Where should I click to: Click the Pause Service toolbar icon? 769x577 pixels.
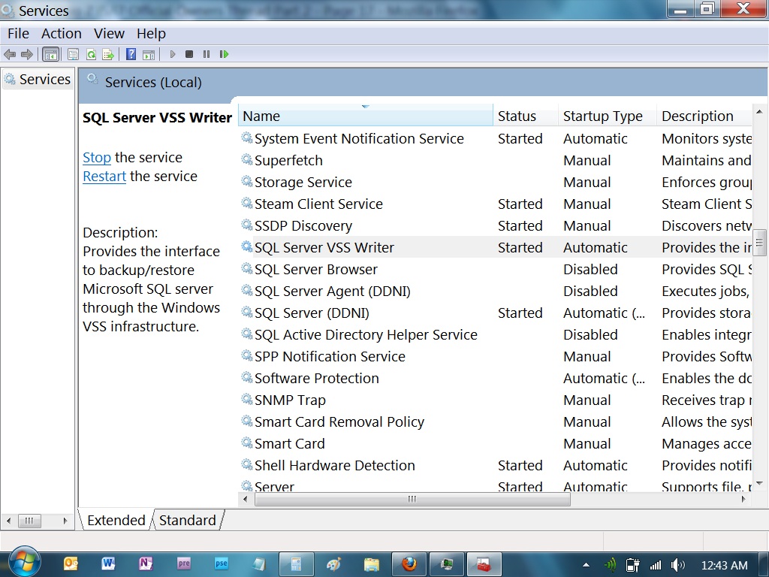coord(207,54)
